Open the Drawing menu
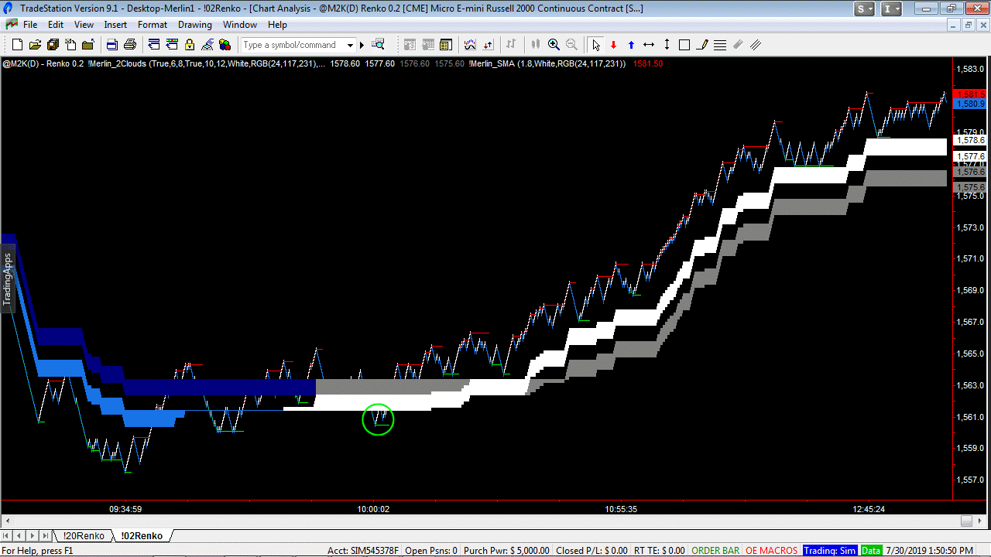Image resolution: width=991 pixels, height=557 pixels. tap(194, 25)
